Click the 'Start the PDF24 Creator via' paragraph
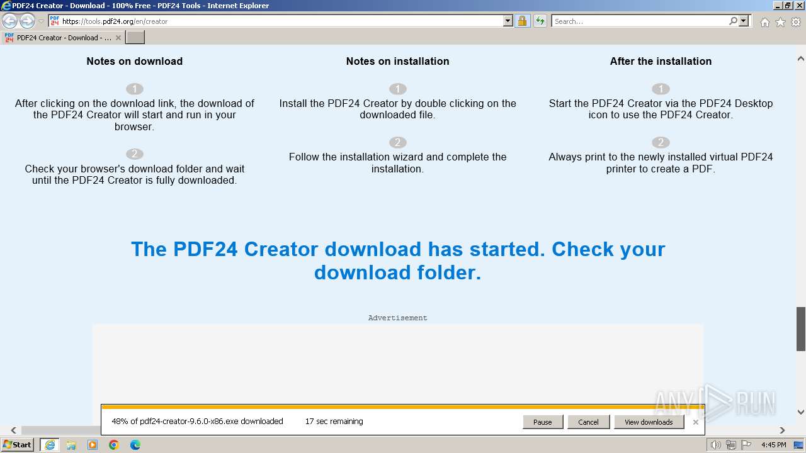 (661, 109)
